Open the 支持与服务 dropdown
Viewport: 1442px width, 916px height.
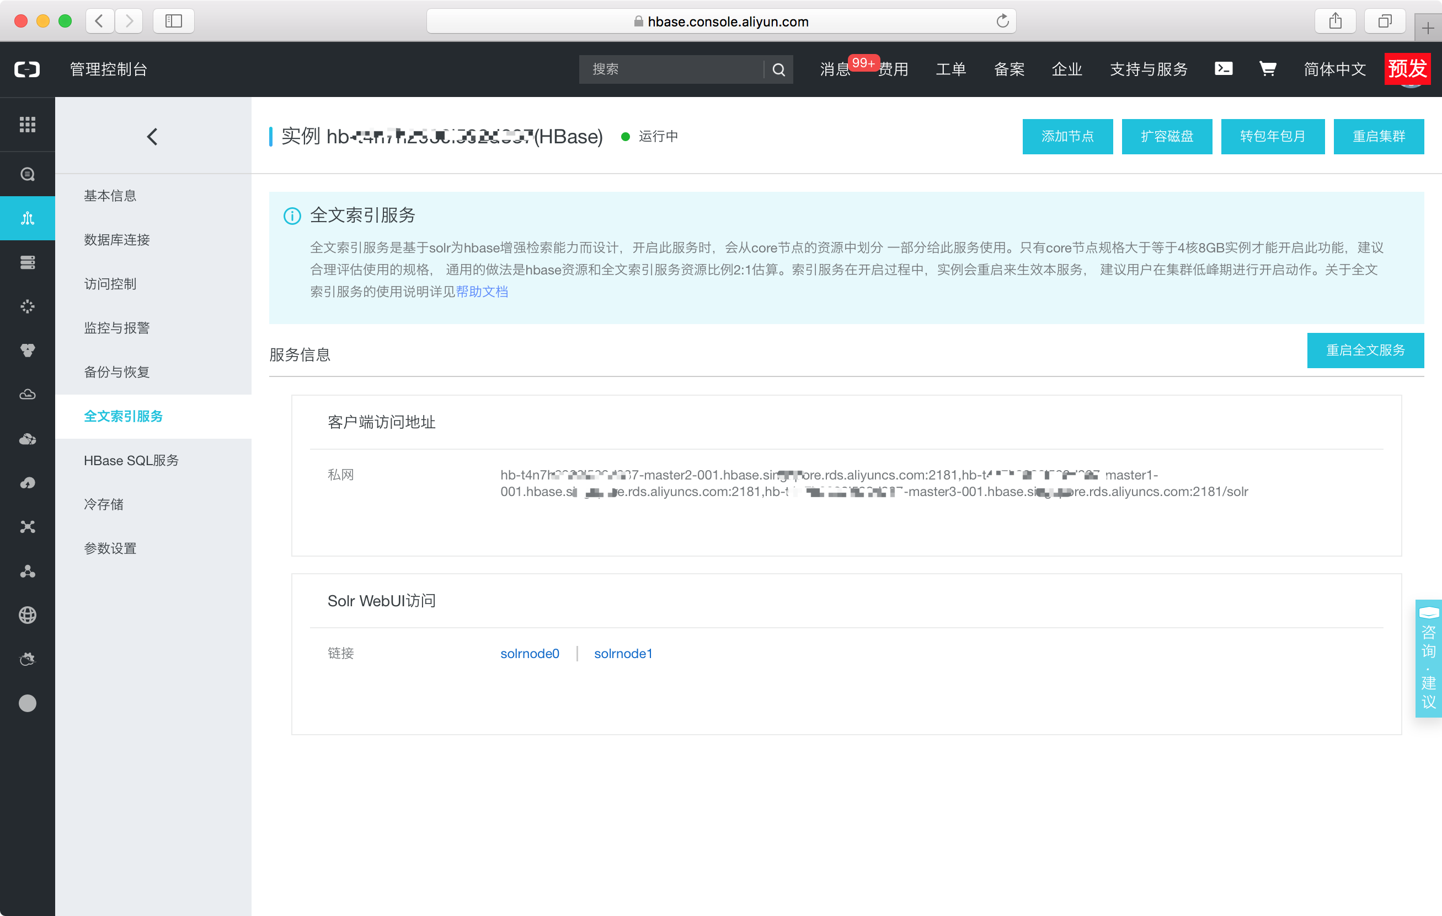tap(1148, 69)
